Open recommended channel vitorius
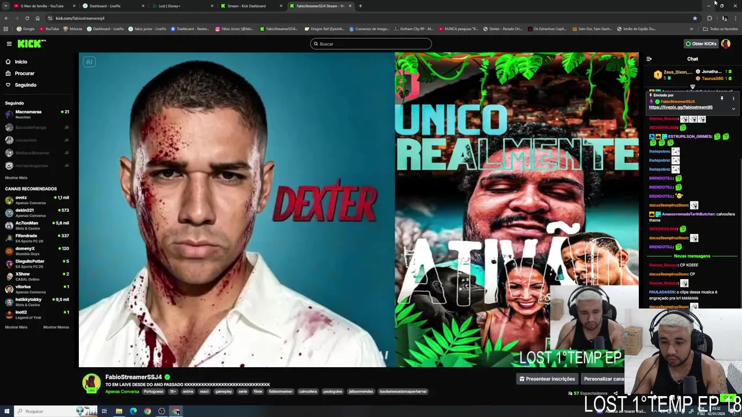The height and width of the screenshot is (417, 742). pos(37,289)
